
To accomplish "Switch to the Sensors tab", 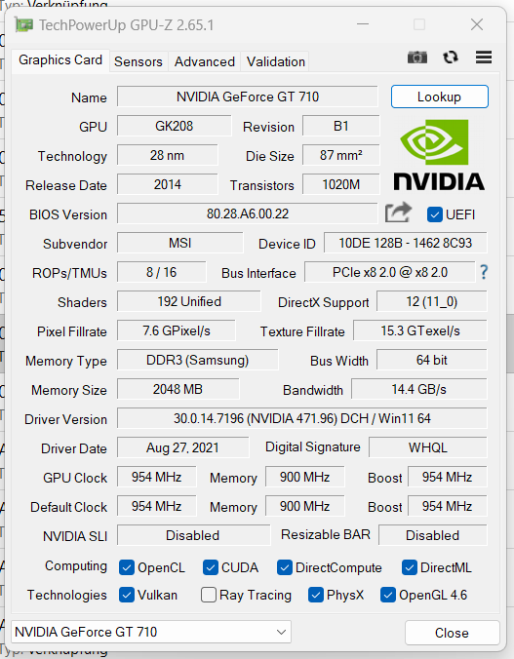I will [138, 61].
